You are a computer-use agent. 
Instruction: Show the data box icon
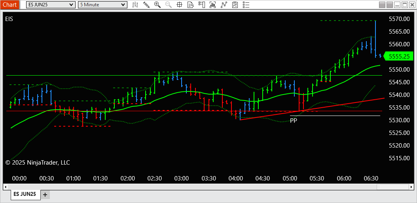click(x=190, y=4)
